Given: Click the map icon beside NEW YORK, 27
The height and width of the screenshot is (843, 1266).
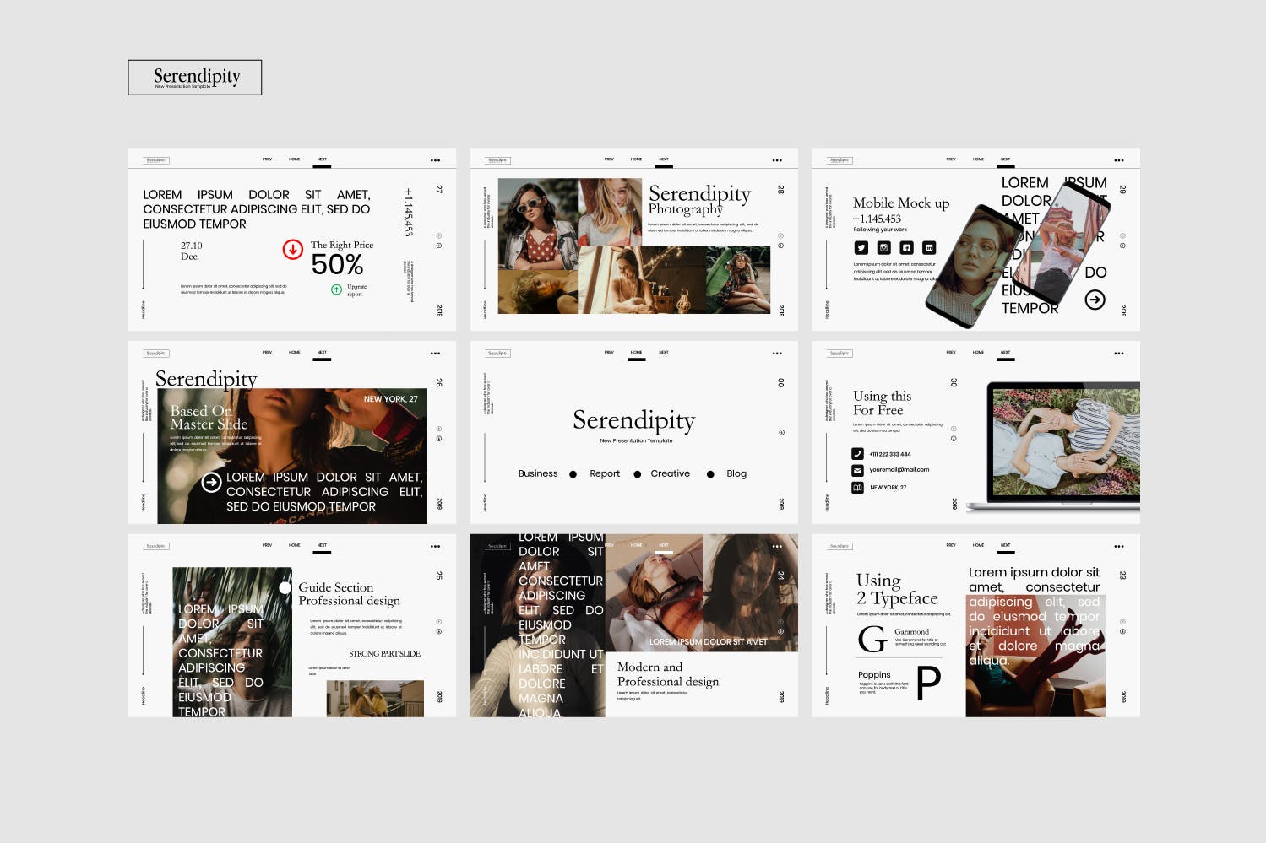Looking at the screenshot, I should 857,487.
